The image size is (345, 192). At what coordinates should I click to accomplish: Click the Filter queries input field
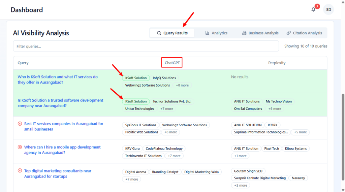coord(146,46)
